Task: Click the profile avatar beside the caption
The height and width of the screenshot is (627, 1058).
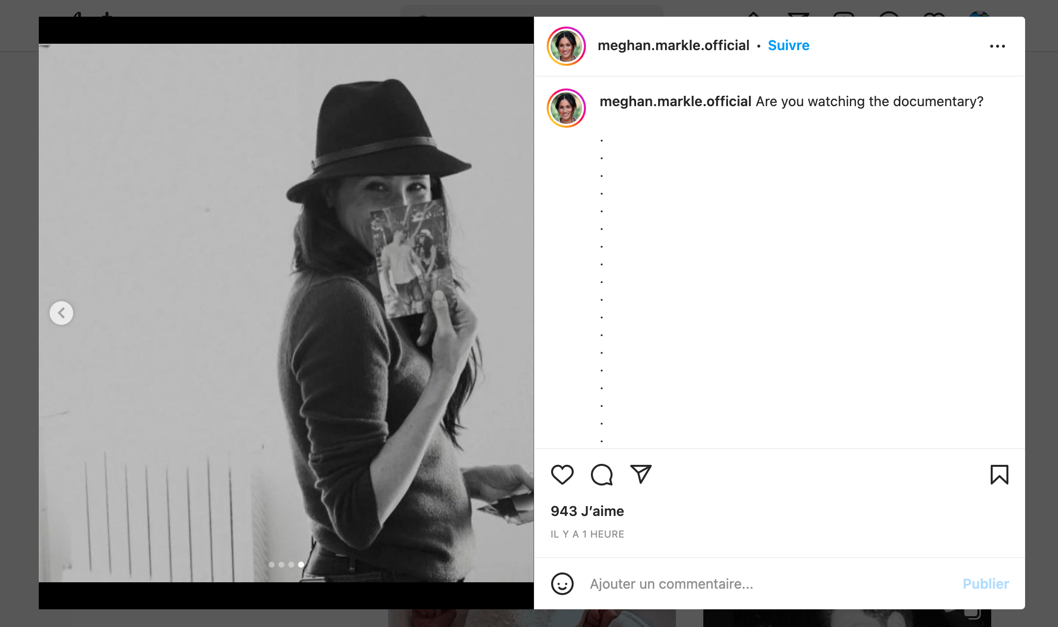Action: pyautogui.click(x=566, y=108)
